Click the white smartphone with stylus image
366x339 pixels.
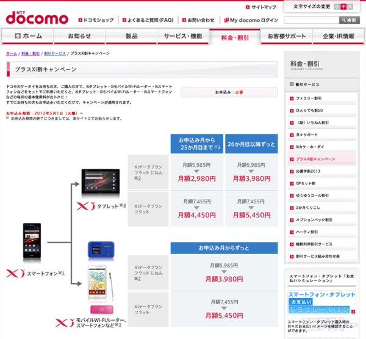[101, 282]
